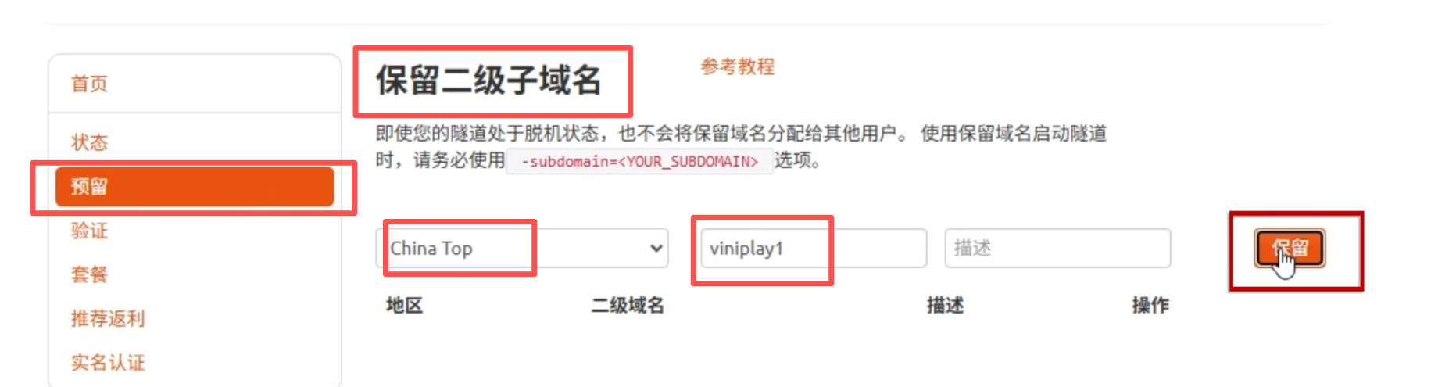The height and width of the screenshot is (387, 1431).
Task: Go to the 状态 sidebar page
Action: click(x=89, y=142)
